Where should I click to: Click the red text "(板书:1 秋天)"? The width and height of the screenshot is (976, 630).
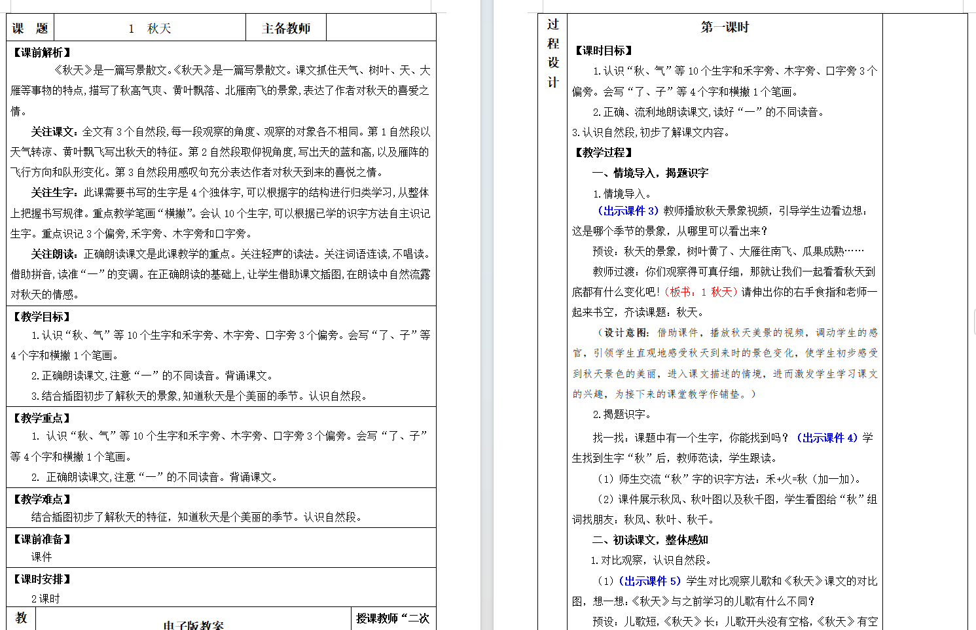point(701,292)
